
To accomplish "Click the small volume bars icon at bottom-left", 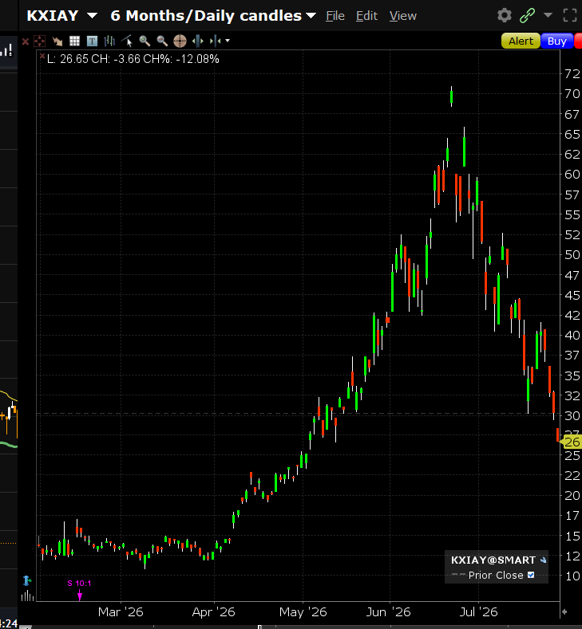I will pyautogui.click(x=27, y=596).
